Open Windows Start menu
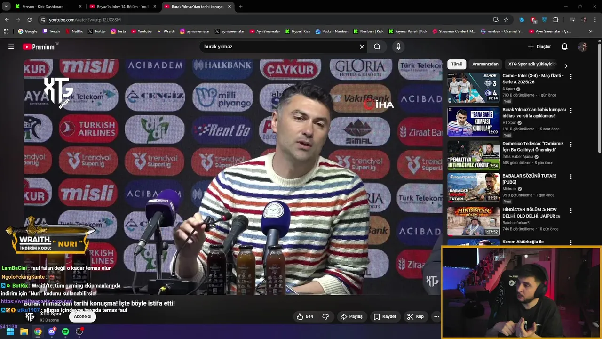Screen dimensions: 602x339 (x=10, y=331)
